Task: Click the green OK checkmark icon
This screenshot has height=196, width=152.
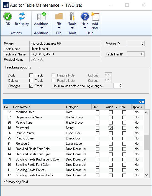Action: pyautogui.click(x=8, y=16)
